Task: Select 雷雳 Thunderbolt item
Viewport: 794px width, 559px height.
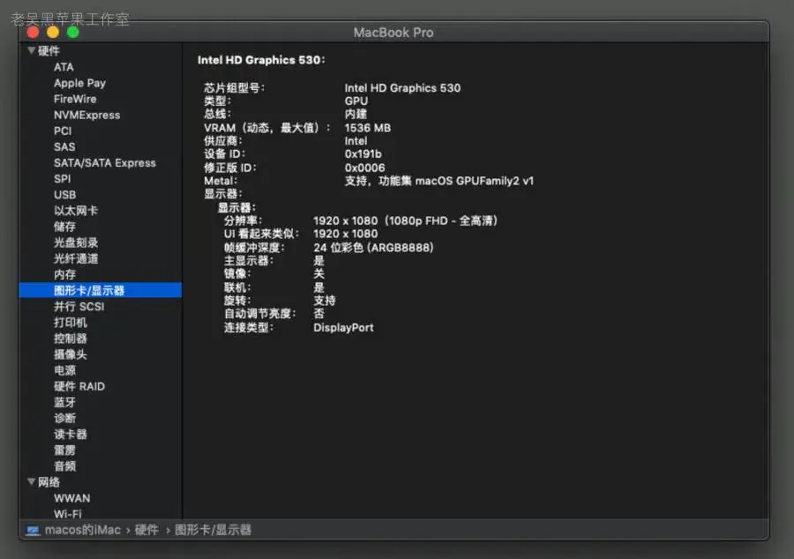Action: [x=64, y=451]
